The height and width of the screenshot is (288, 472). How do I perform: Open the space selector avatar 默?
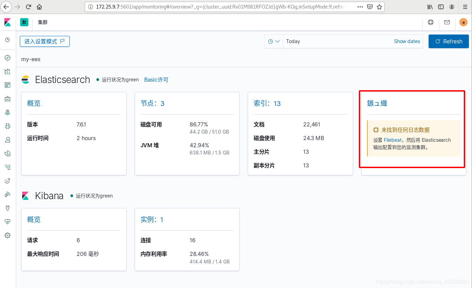[24, 23]
